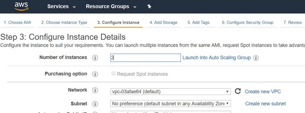Open info icon beside Launch into Auto Scaling Group
The height and width of the screenshot is (113, 305).
256,58
